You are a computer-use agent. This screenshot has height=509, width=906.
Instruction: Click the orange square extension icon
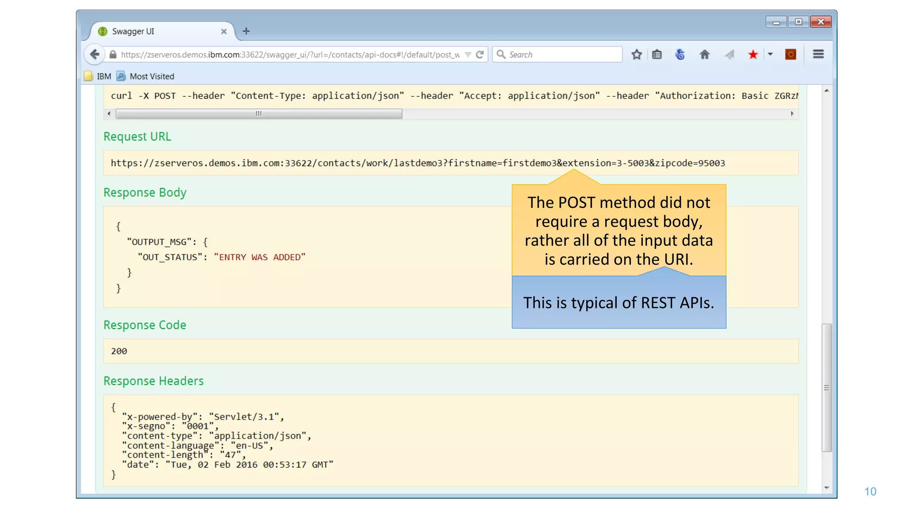(x=791, y=54)
